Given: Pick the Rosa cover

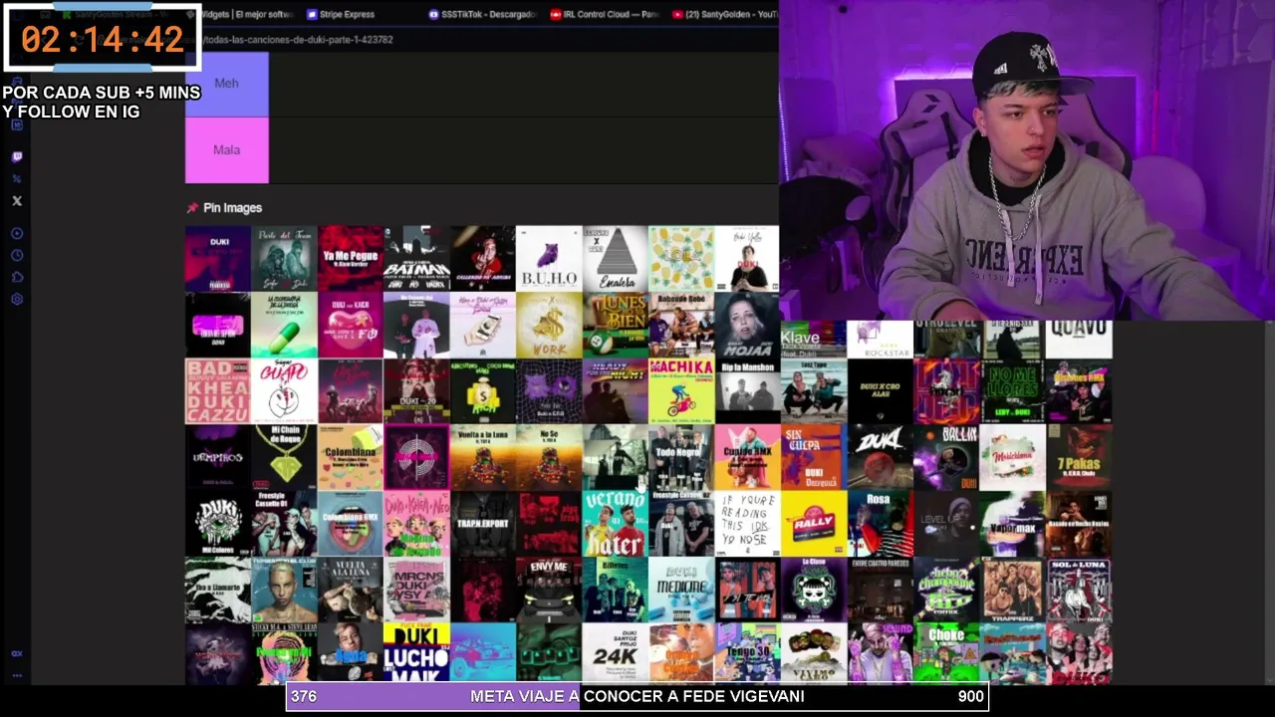Looking at the screenshot, I should [x=880, y=524].
